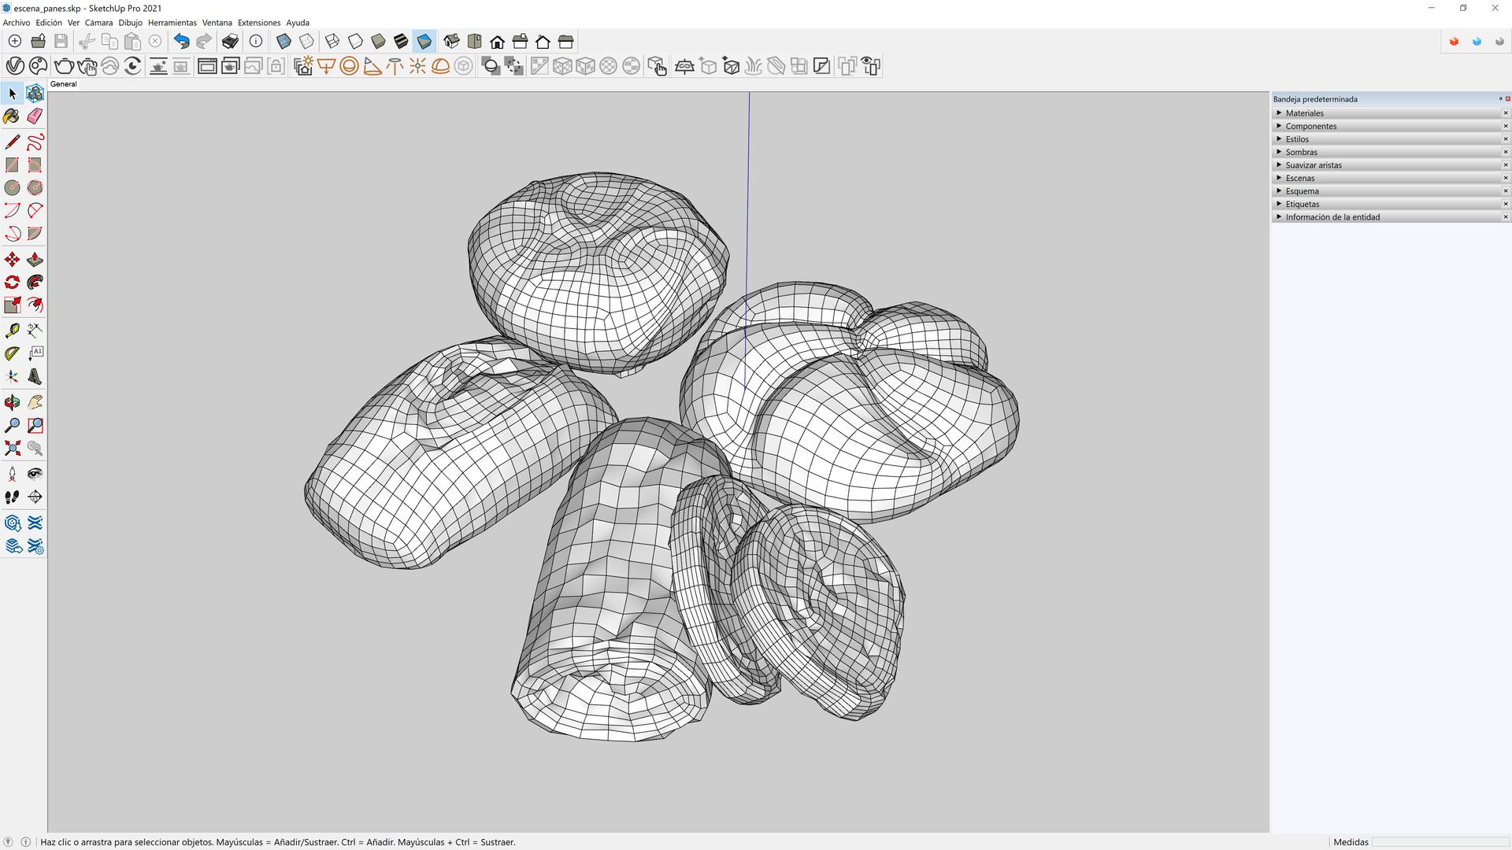Toggle shaded with textures style
1512x850 pixels.
tap(401, 42)
